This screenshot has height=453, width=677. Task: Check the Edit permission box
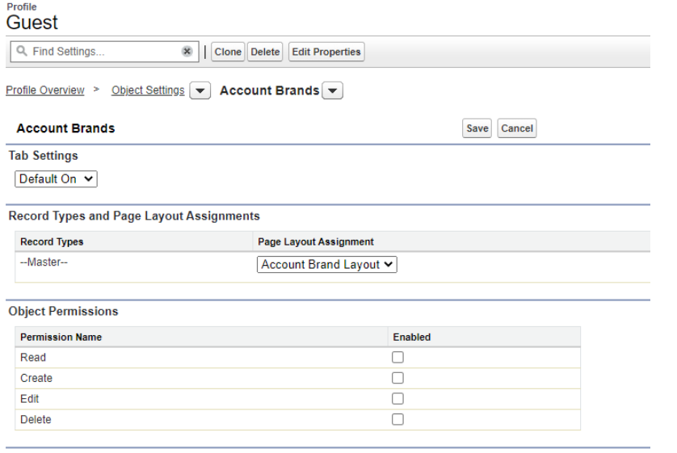point(397,399)
